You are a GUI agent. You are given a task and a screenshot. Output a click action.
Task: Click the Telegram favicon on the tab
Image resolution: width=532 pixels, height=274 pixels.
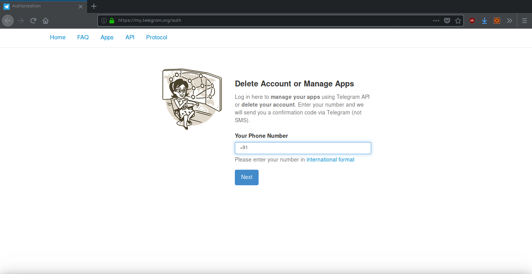click(x=6, y=6)
